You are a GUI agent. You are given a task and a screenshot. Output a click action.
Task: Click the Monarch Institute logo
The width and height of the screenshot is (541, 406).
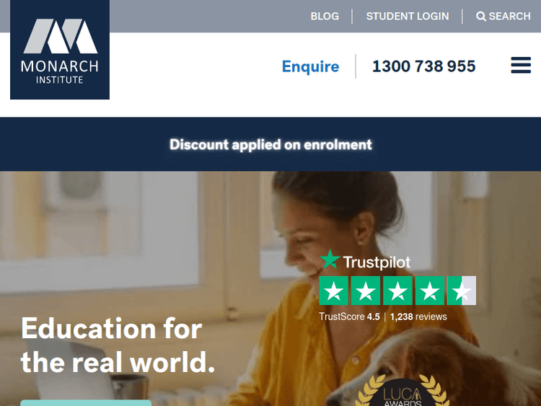[x=60, y=50]
